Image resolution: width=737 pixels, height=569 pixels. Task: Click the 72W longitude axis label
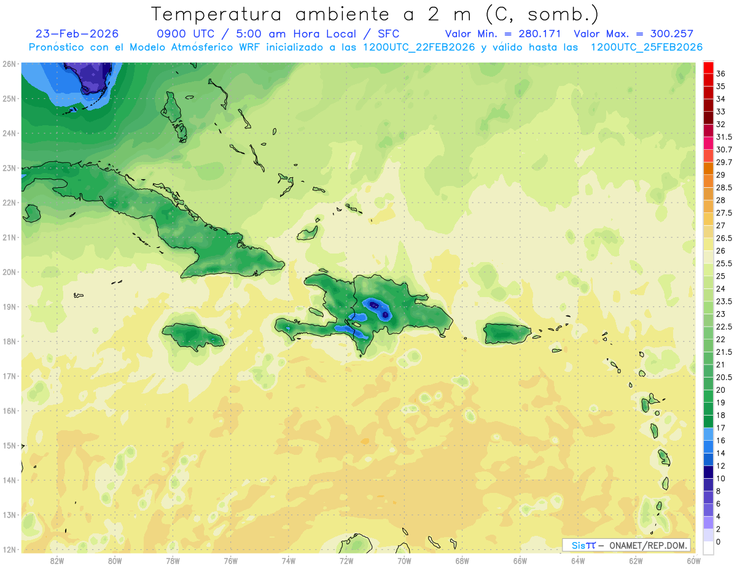coord(346,561)
